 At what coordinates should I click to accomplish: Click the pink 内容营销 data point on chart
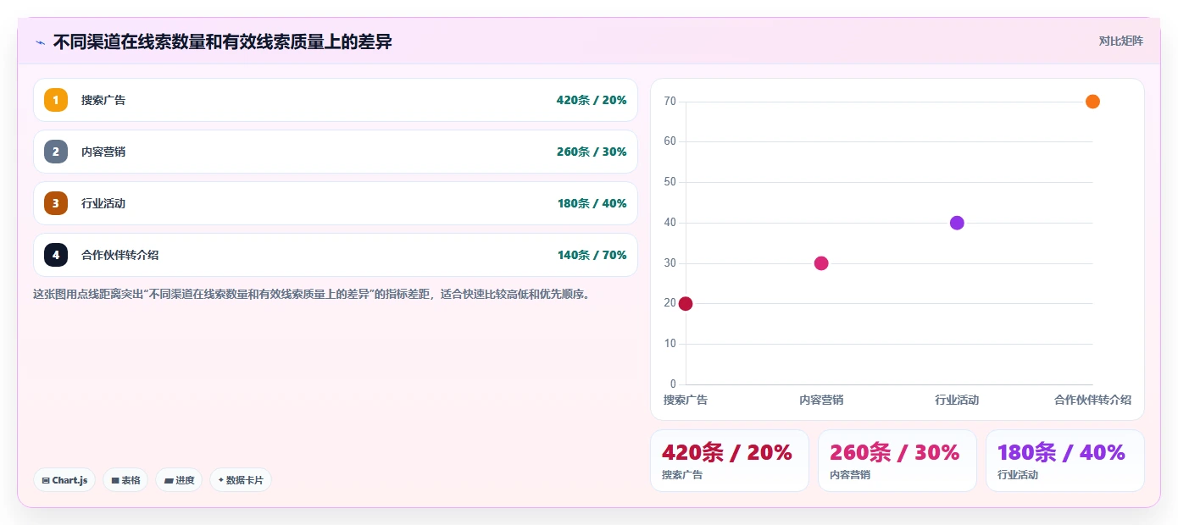821,263
